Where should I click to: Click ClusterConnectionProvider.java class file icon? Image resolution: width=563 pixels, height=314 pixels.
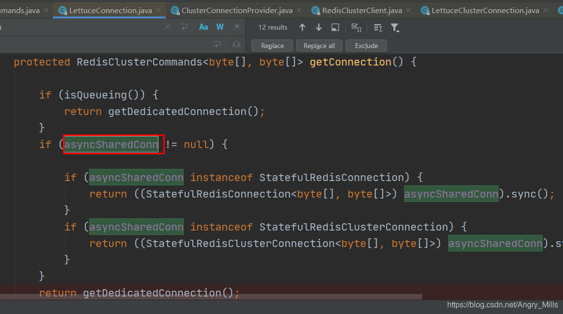pos(175,10)
